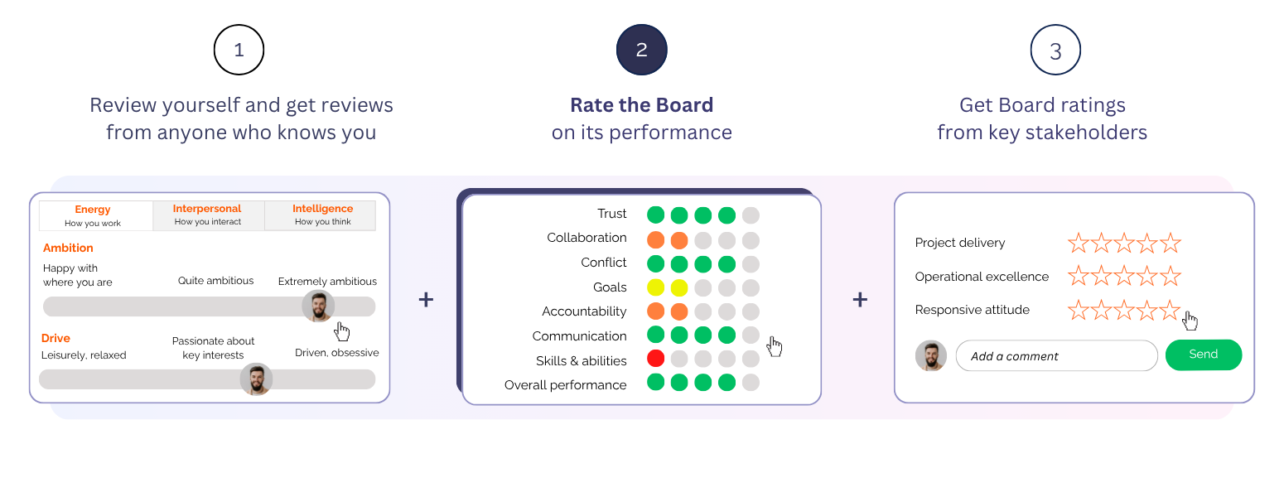Viewport: 1284px width, 497px height.
Task: Click the Drive slider avatar handle
Action: pos(256,379)
